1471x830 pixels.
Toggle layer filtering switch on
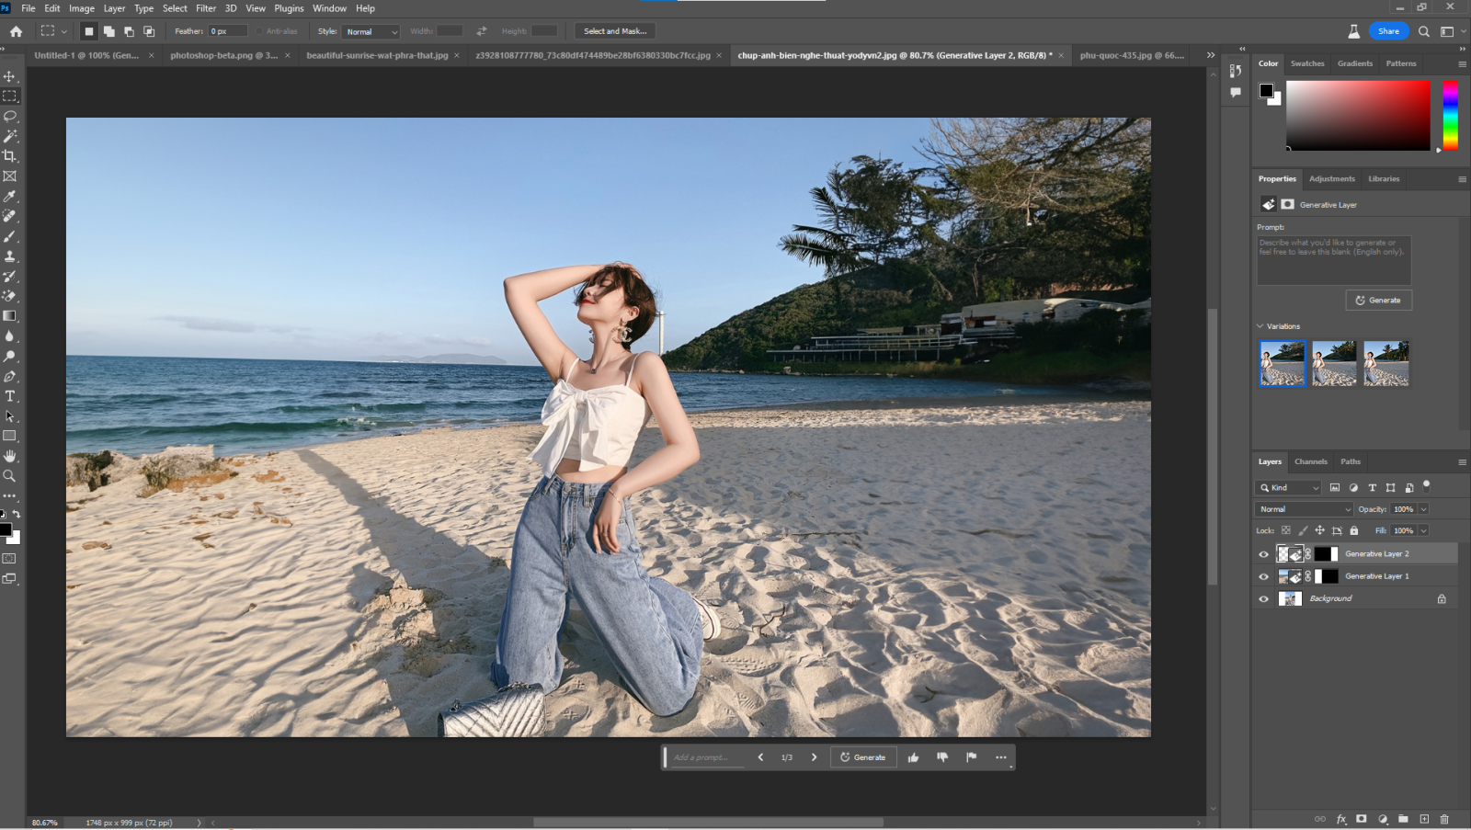click(1427, 484)
